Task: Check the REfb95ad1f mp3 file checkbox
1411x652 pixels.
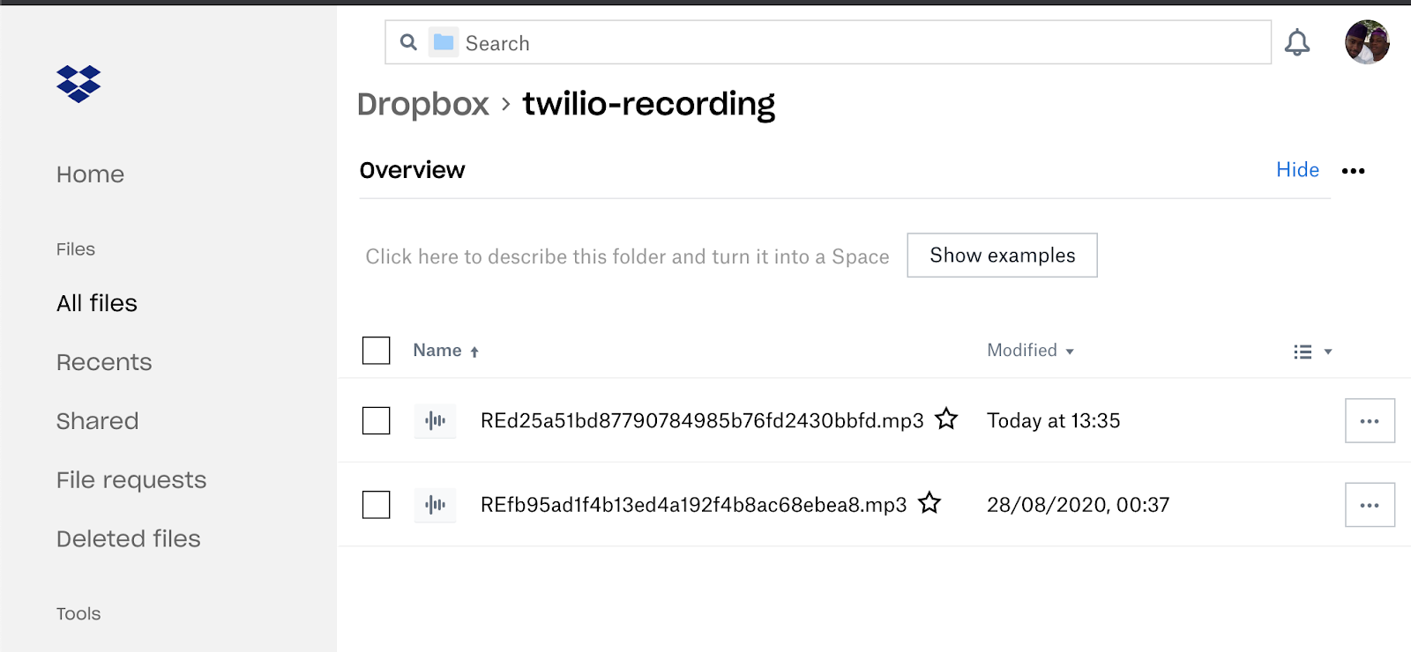Action: click(377, 505)
